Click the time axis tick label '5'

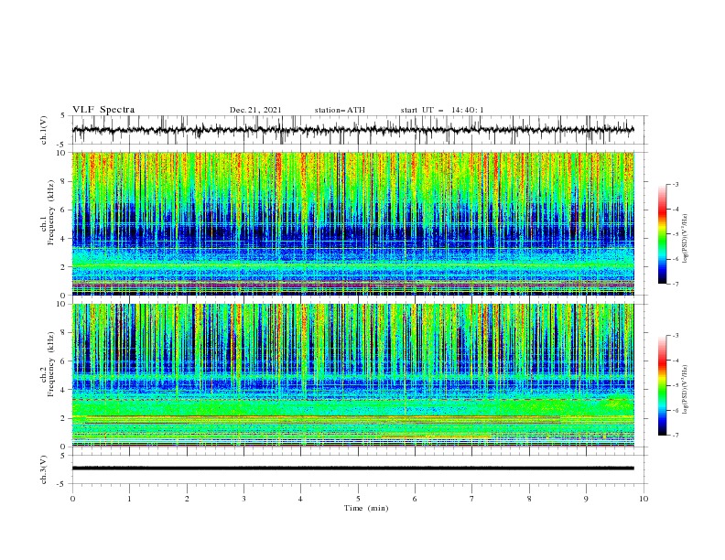pyautogui.click(x=358, y=499)
